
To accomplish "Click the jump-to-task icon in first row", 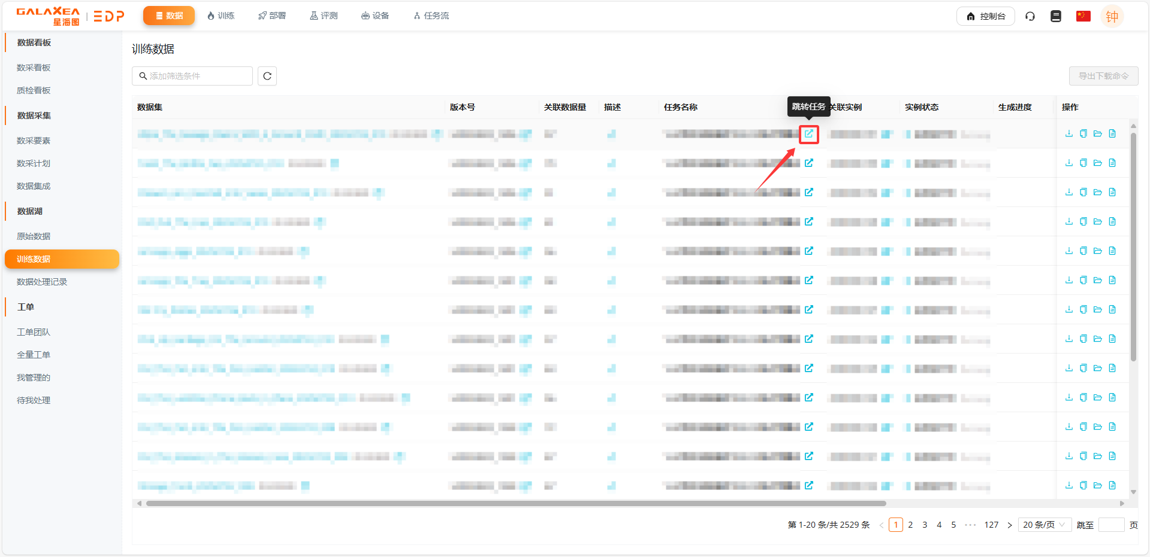I will coord(808,134).
